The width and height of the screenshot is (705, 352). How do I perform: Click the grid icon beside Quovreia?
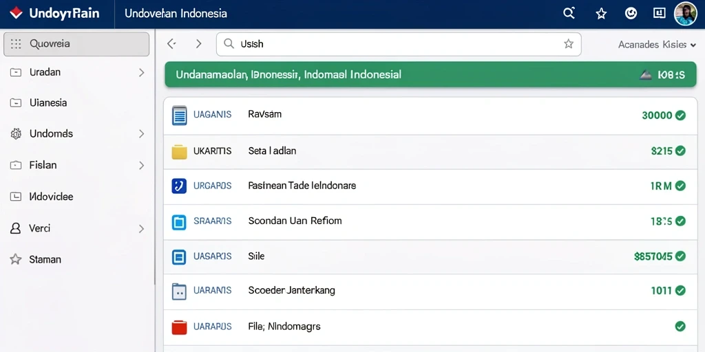point(16,44)
